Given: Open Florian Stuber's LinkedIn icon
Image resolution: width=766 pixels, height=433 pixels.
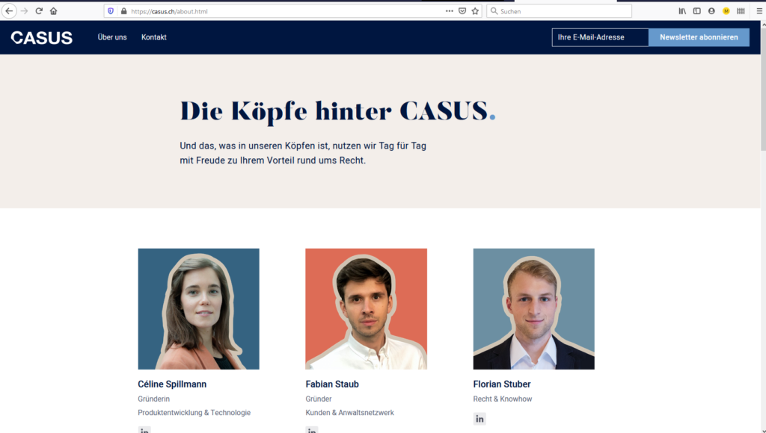Looking at the screenshot, I should (479, 419).
